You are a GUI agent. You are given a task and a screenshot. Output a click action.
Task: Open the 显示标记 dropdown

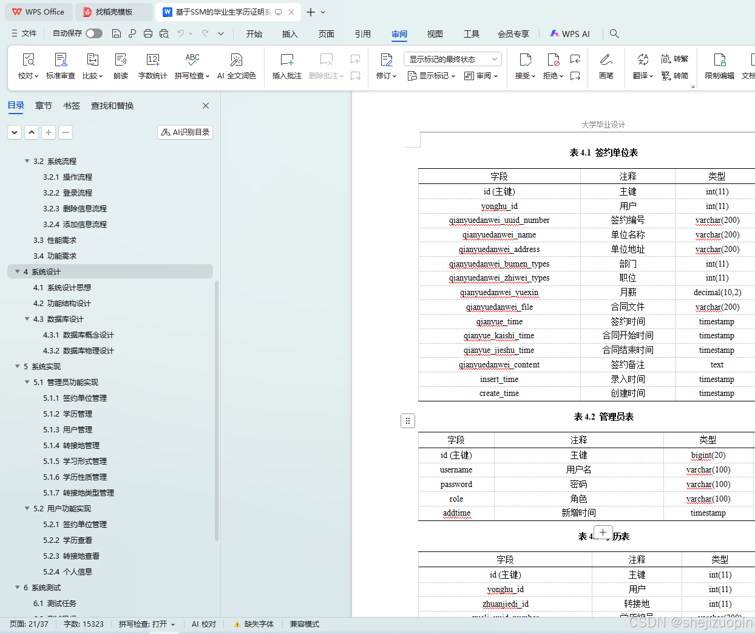coord(431,76)
